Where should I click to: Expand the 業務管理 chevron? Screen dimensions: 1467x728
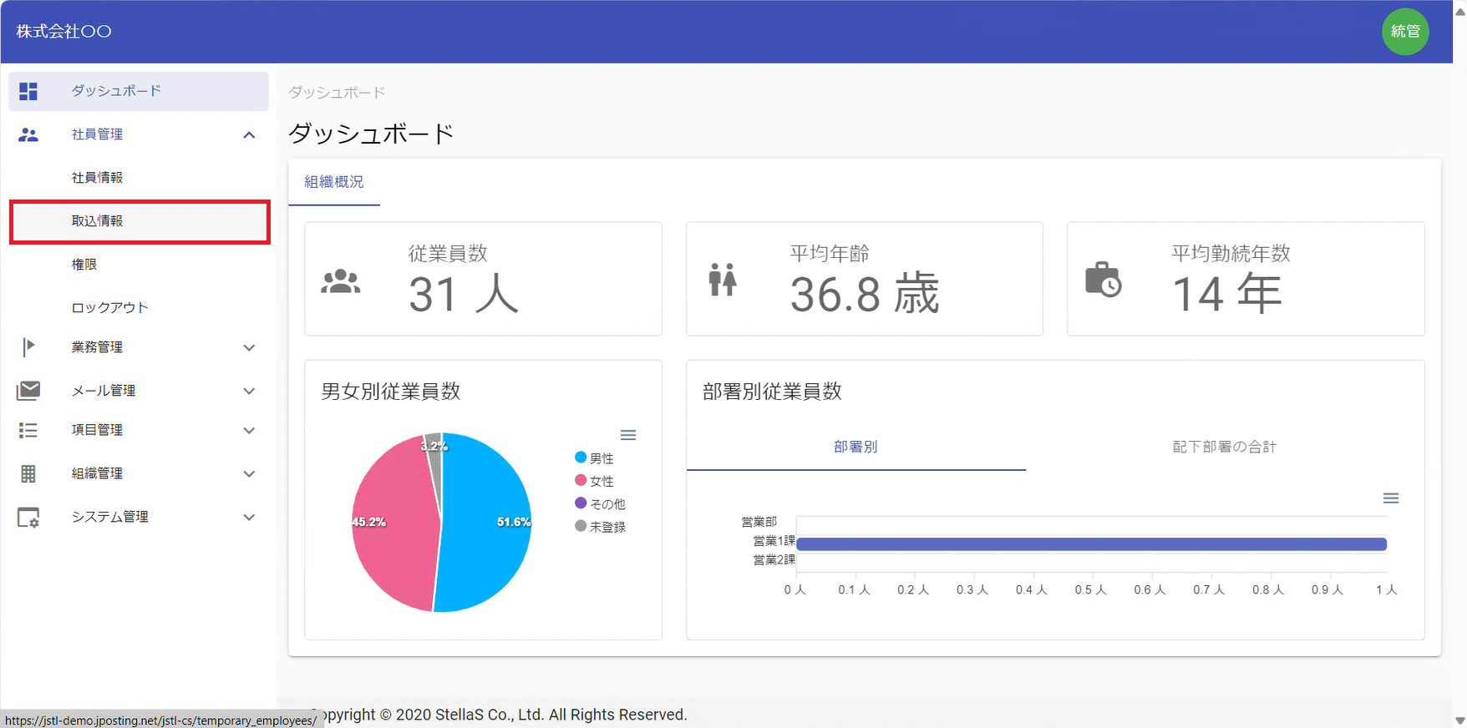pos(249,347)
